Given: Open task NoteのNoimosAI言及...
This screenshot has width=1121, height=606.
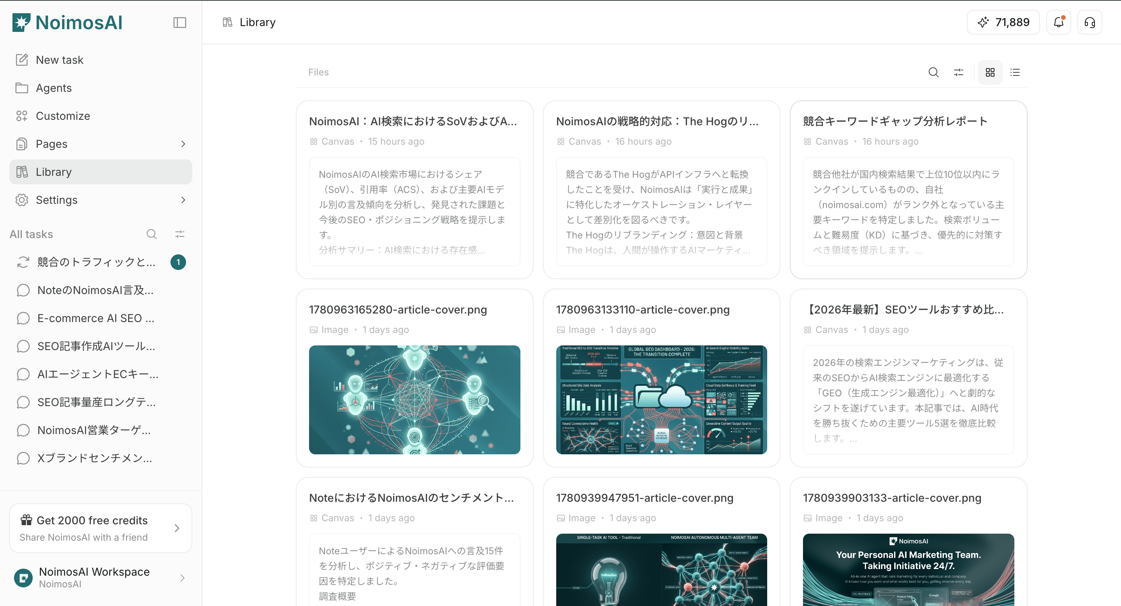Looking at the screenshot, I should [100, 290].
